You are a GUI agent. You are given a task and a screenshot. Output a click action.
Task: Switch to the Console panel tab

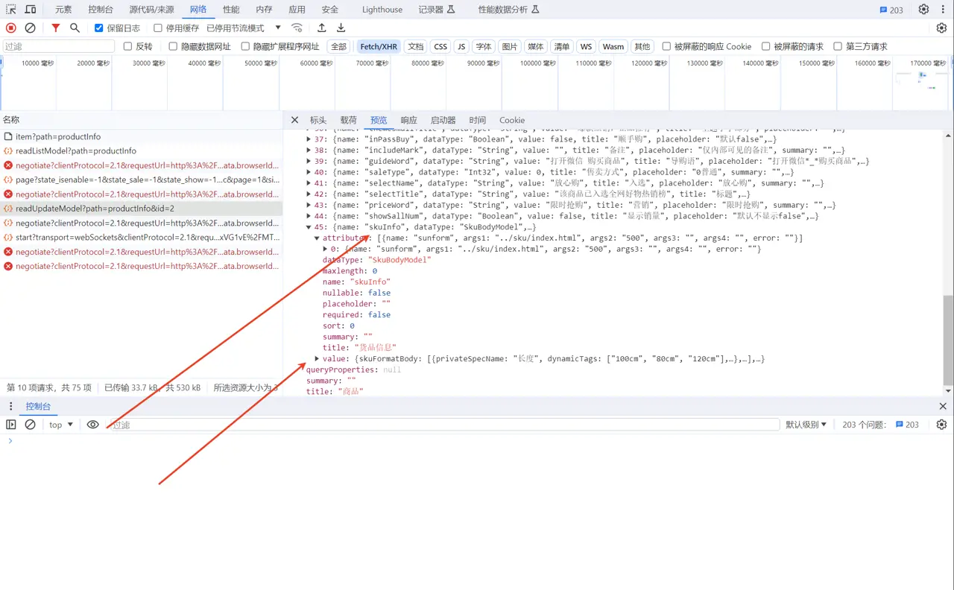coord(101,10)
